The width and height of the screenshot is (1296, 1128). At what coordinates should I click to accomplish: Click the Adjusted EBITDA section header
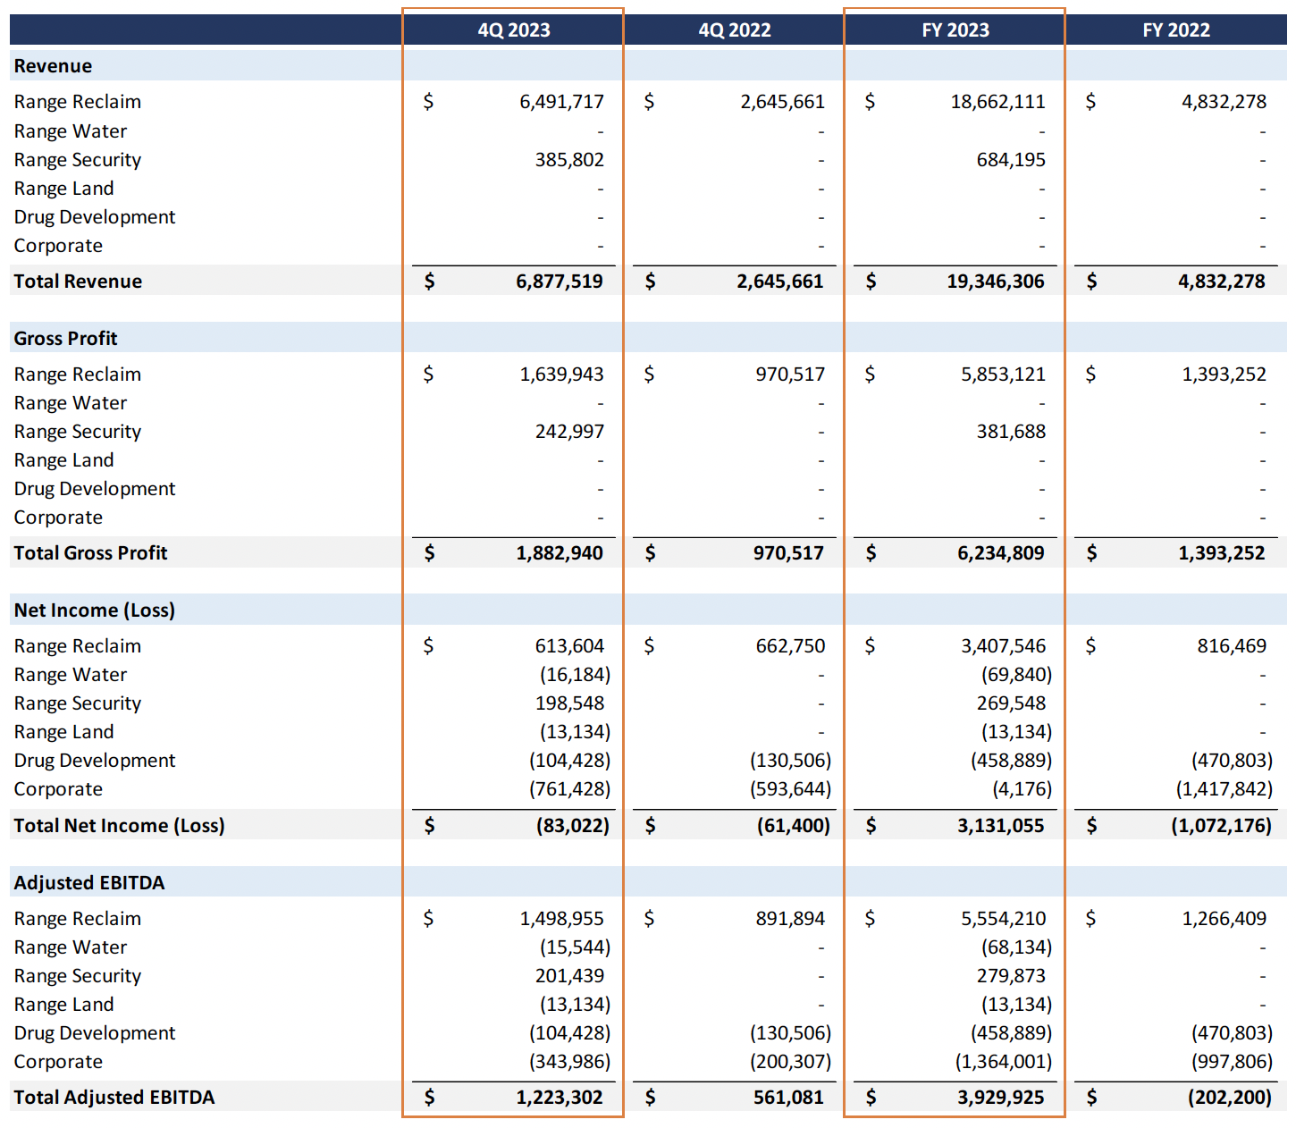pyautogui.click(x=88, y=882)
